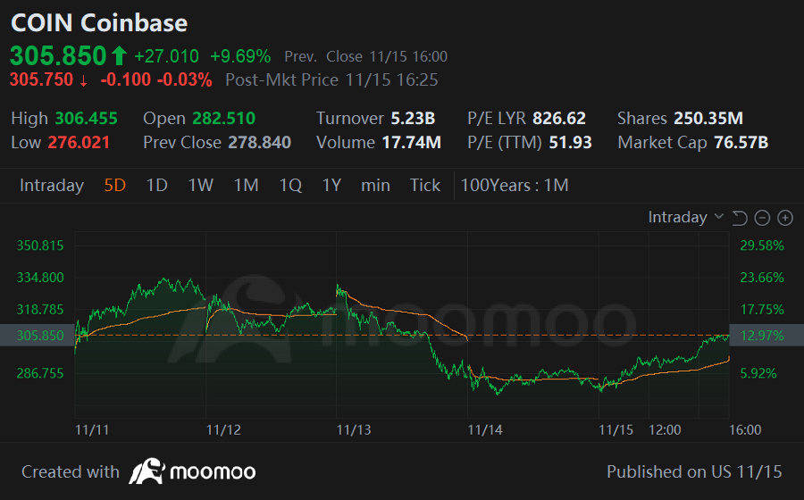Zoom out the chart with minus icon
Screen dimensions: 804x500
[763, 218]
